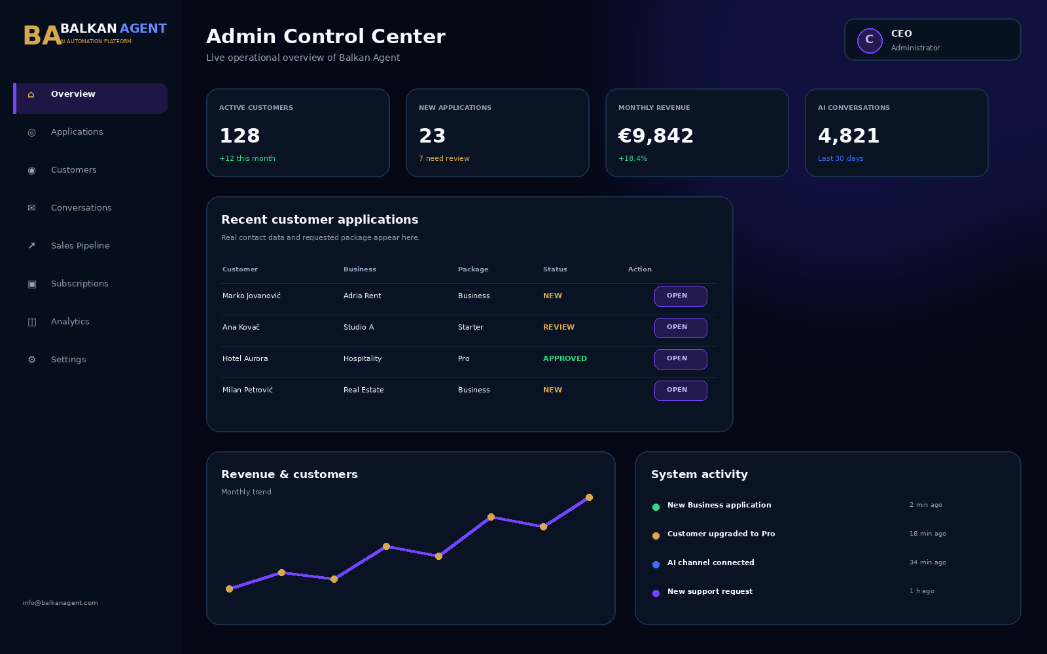Click the Settings gear icon
Image resolution: width=1047 pixels, height=654 pixels.
(31, 360)
